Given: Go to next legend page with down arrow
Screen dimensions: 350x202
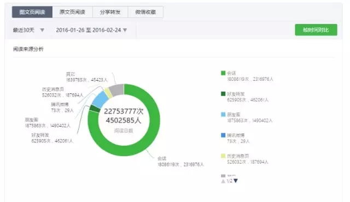Looking at the screenshot, I should point(236,181).
